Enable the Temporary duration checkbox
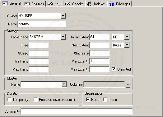163x117 pixels. point(9,100)
